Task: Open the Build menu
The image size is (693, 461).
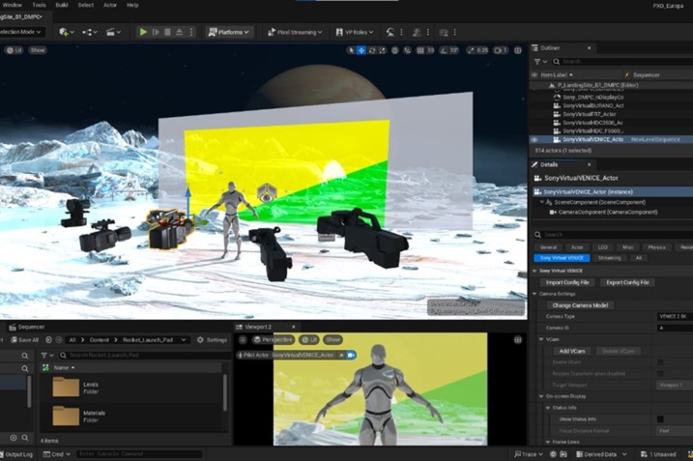Action: point(62,5)
